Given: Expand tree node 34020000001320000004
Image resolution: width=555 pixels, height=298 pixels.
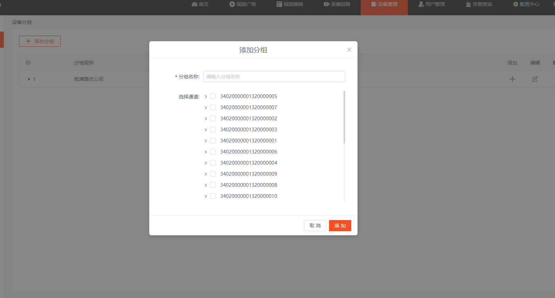Looking at the screenshot, I should (x=205, y=163).
